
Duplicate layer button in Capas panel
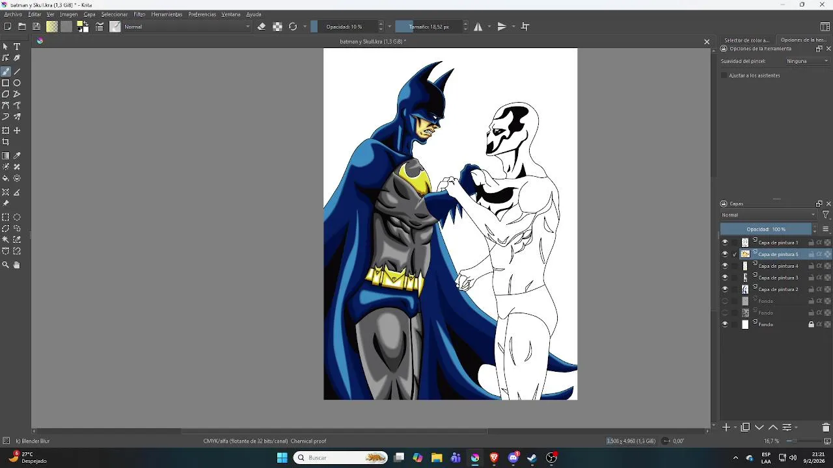pos(745,428)
